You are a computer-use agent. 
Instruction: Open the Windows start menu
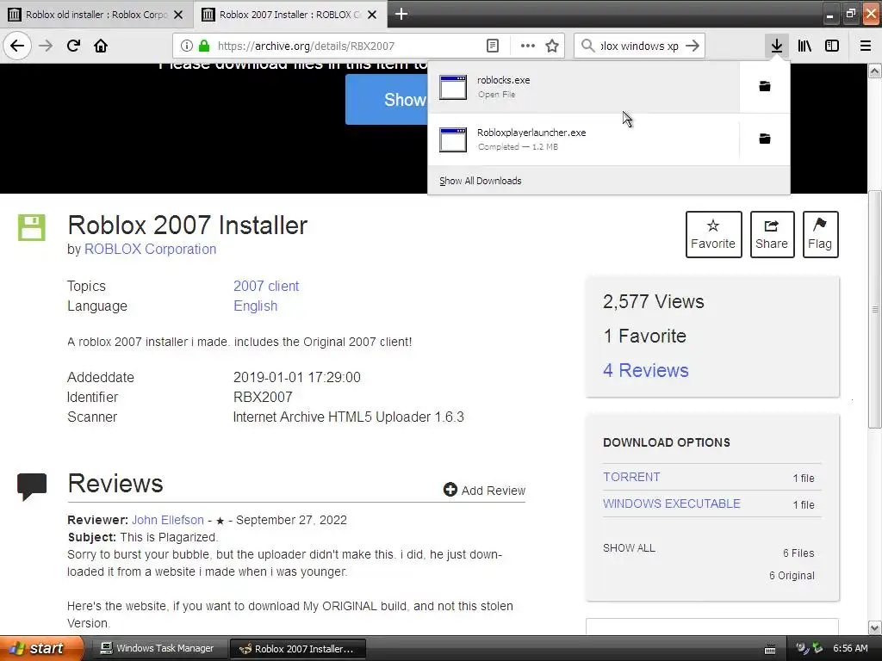[x=41, y=649]
